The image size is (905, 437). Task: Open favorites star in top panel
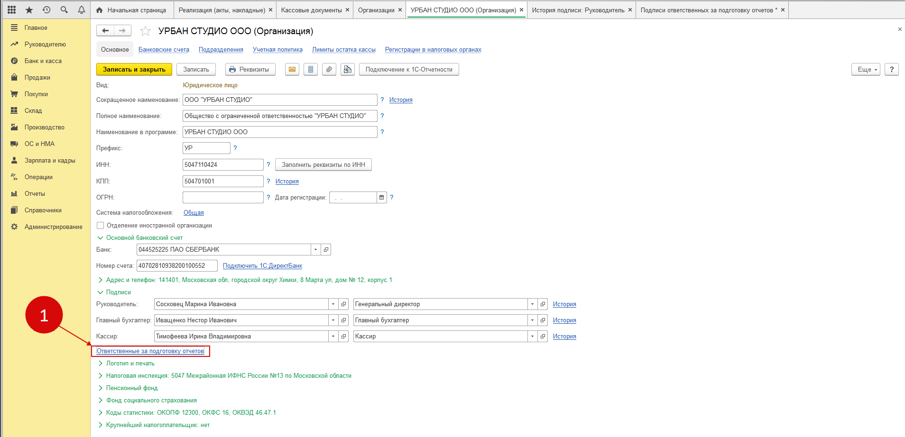click(29, 9)
